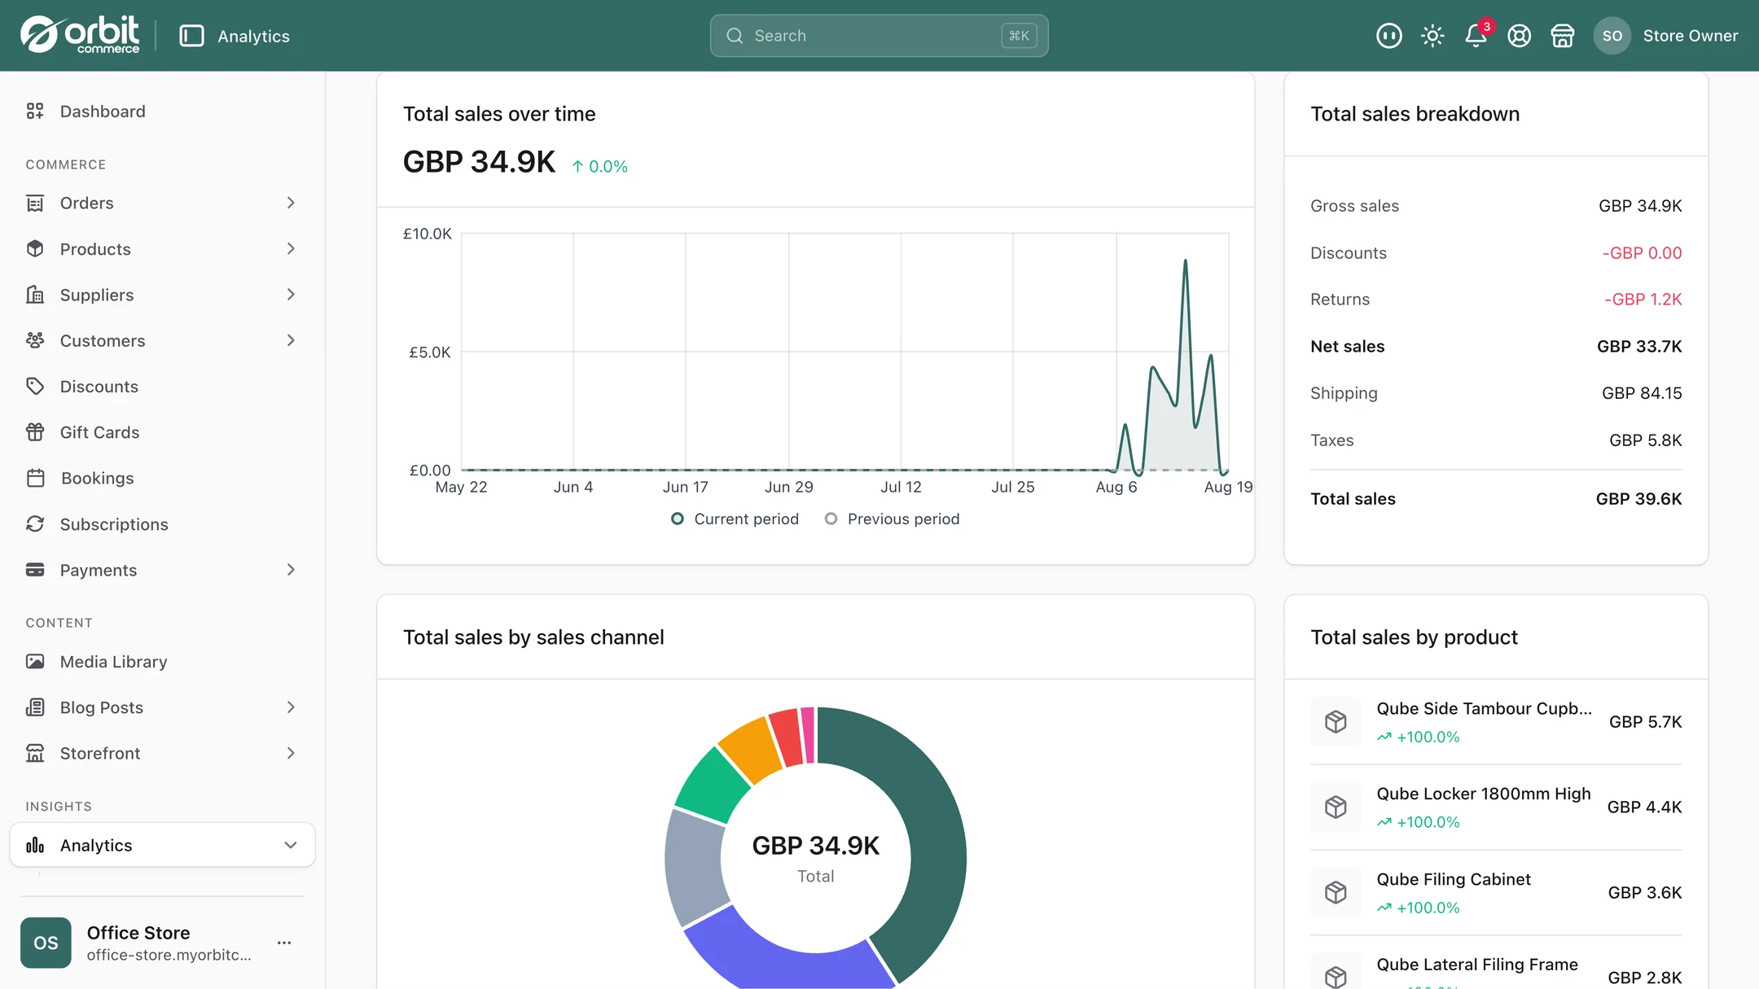Click the Blog Posts document icon

click(35, 707)
